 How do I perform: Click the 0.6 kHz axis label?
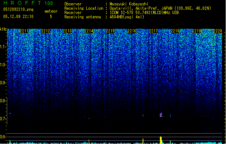pos(3,137)
